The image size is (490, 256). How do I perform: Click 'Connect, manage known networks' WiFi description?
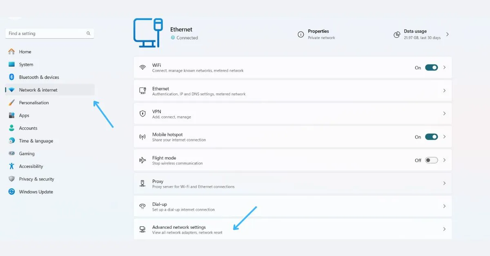pos(198,71)
